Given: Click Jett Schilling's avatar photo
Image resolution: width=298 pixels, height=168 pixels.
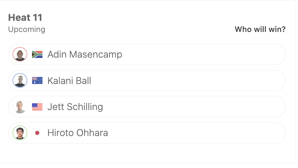Looking at the screenshot, I should [x=20, y=107].
